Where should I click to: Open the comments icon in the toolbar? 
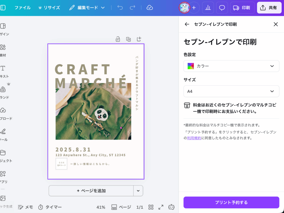coord(222,7)
